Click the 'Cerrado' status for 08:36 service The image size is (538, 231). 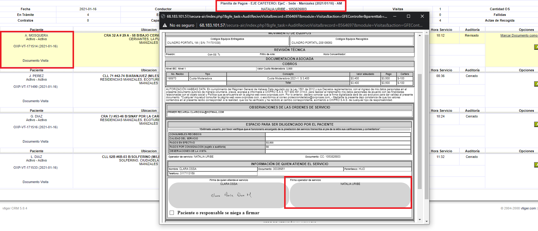point(472,76)
